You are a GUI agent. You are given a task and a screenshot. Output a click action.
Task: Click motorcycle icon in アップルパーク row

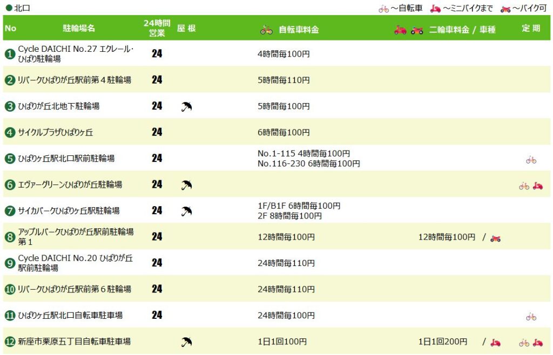(496, 238)
